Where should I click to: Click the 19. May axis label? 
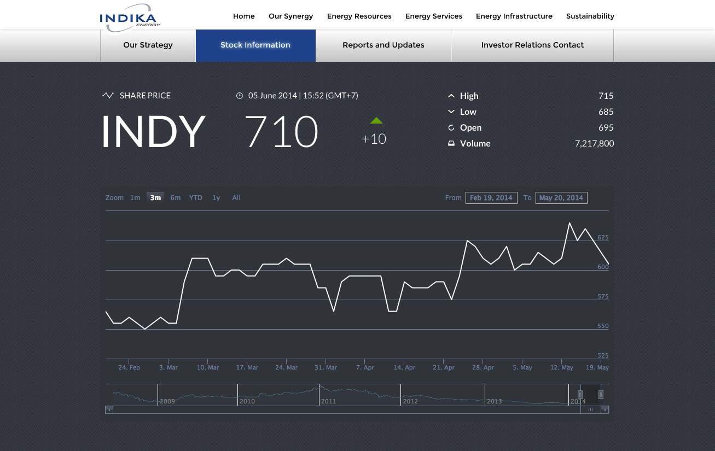click(597, 367)
